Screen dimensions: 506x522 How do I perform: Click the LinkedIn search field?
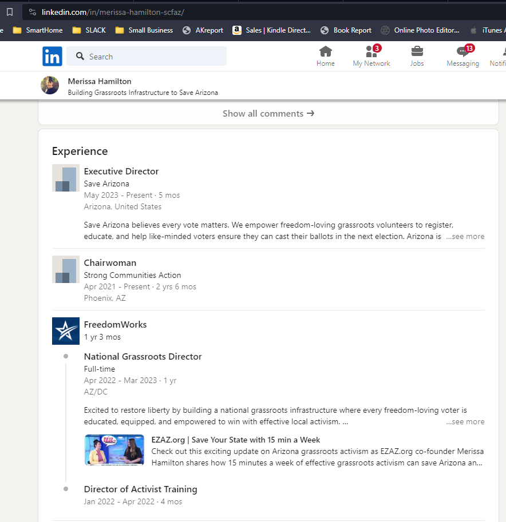tap(147, 56)
